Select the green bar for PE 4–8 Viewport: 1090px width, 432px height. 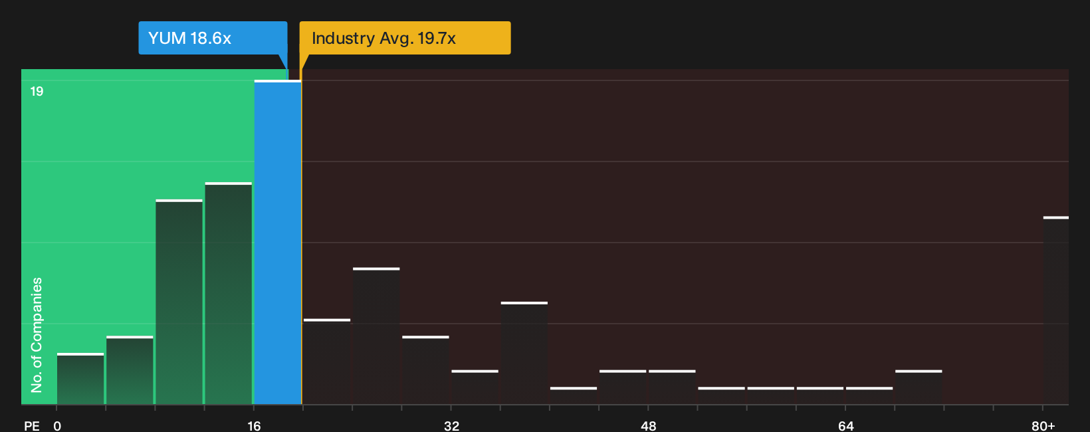tap(130, 370)
